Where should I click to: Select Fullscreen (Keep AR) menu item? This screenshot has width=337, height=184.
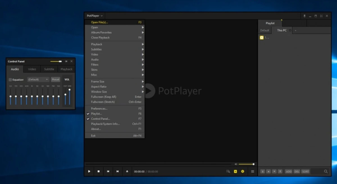[x=115, y=97]
